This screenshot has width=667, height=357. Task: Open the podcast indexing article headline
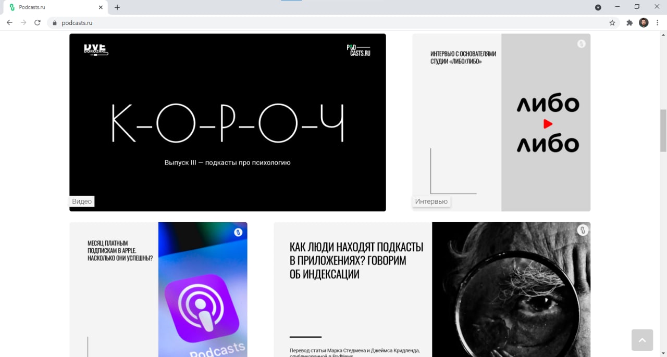pos(356,260)
